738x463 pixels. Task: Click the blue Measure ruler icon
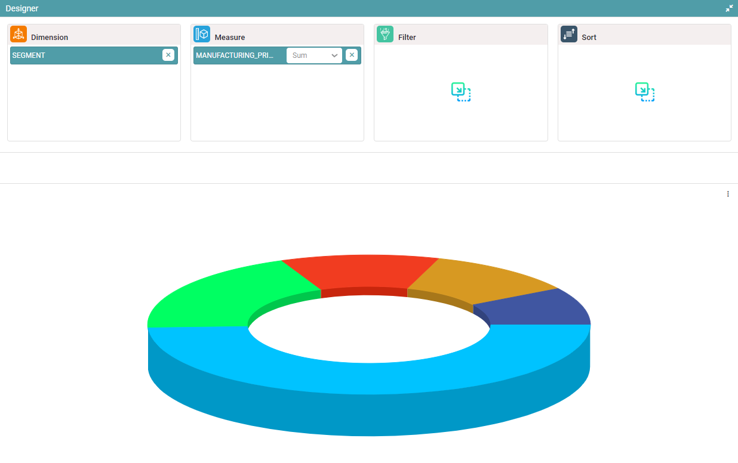point(202,35)
